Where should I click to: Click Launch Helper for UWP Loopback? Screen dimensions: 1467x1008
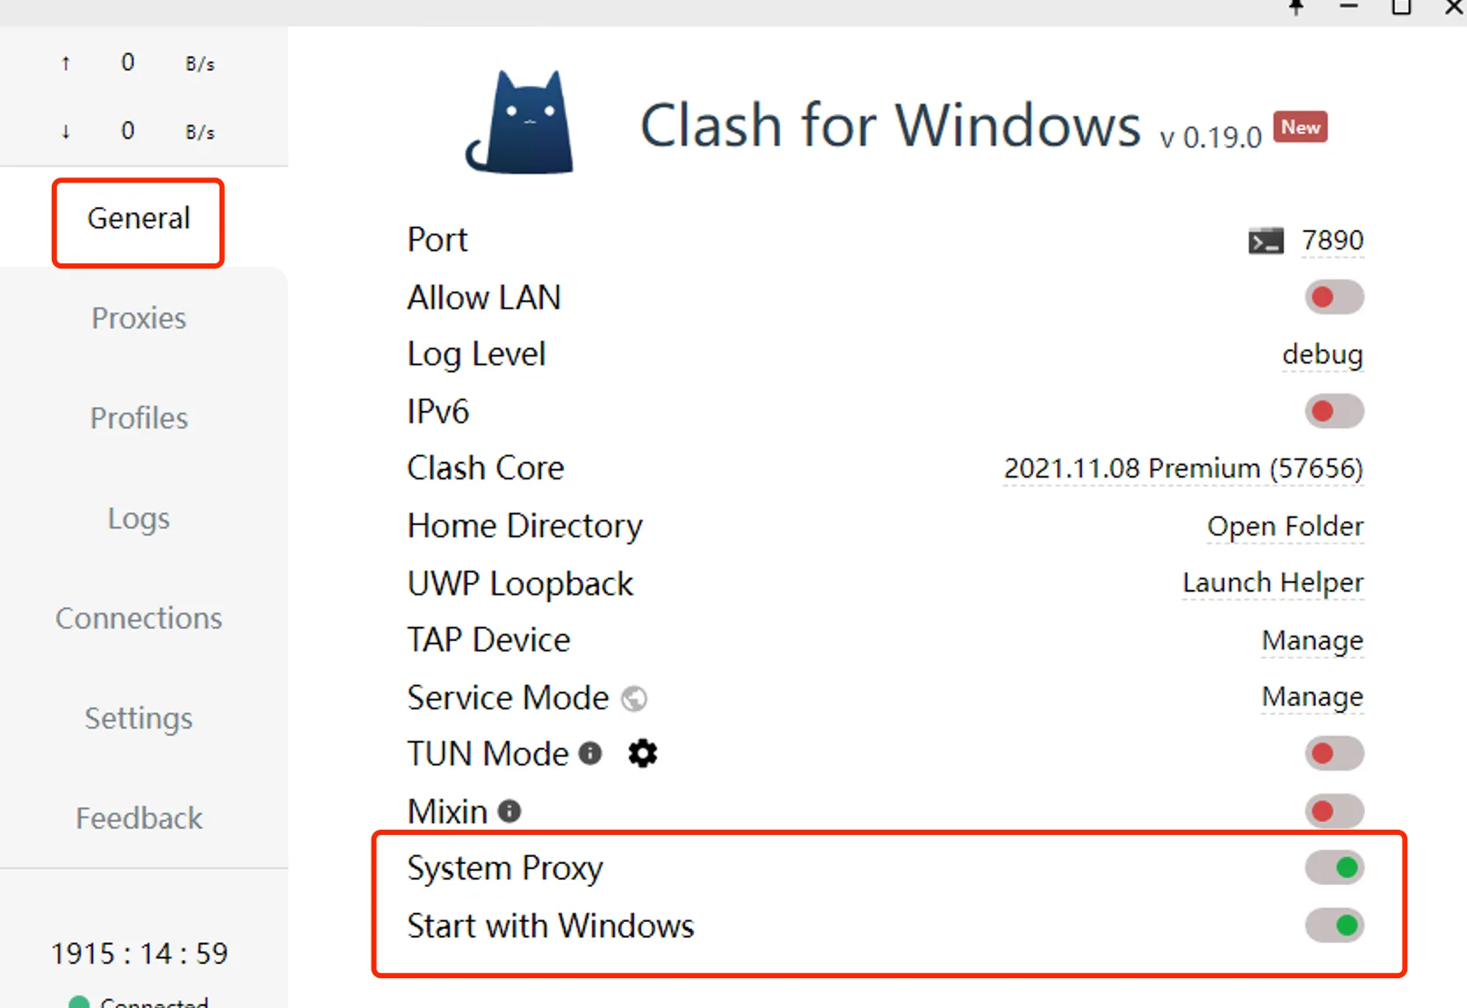click(x=1273, y=582)
